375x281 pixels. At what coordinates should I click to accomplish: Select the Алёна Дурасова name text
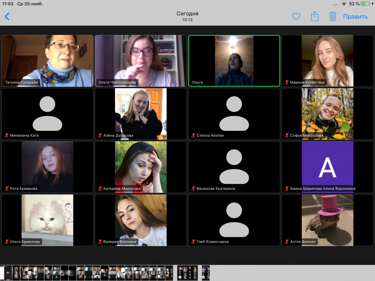click(118, 136)
